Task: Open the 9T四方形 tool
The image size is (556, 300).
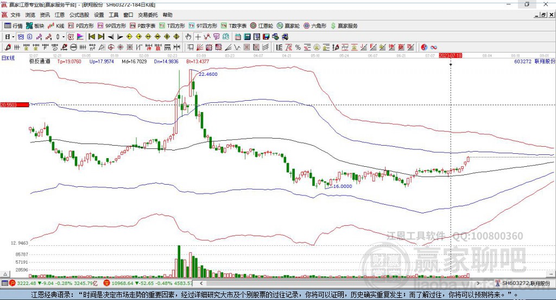Action: pos(203,26)
